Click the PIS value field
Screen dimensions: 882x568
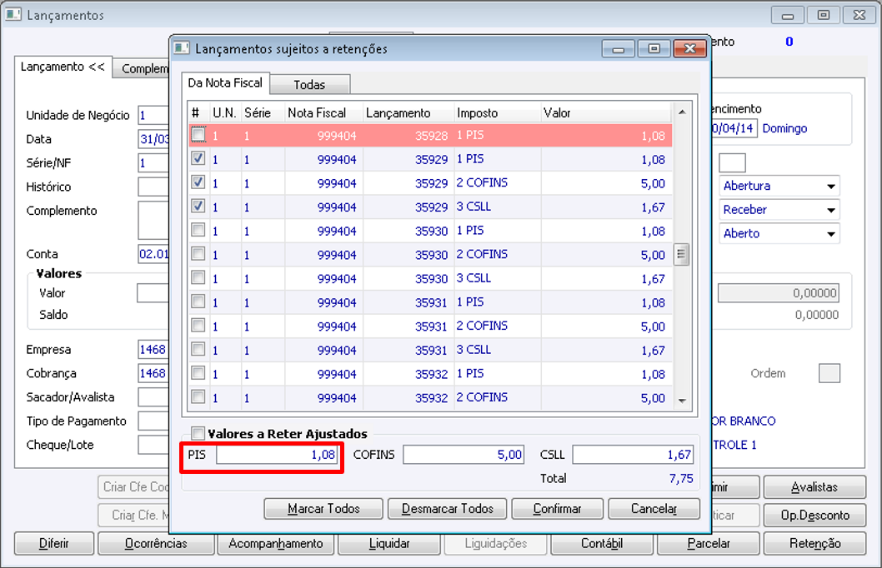point(277,455)
